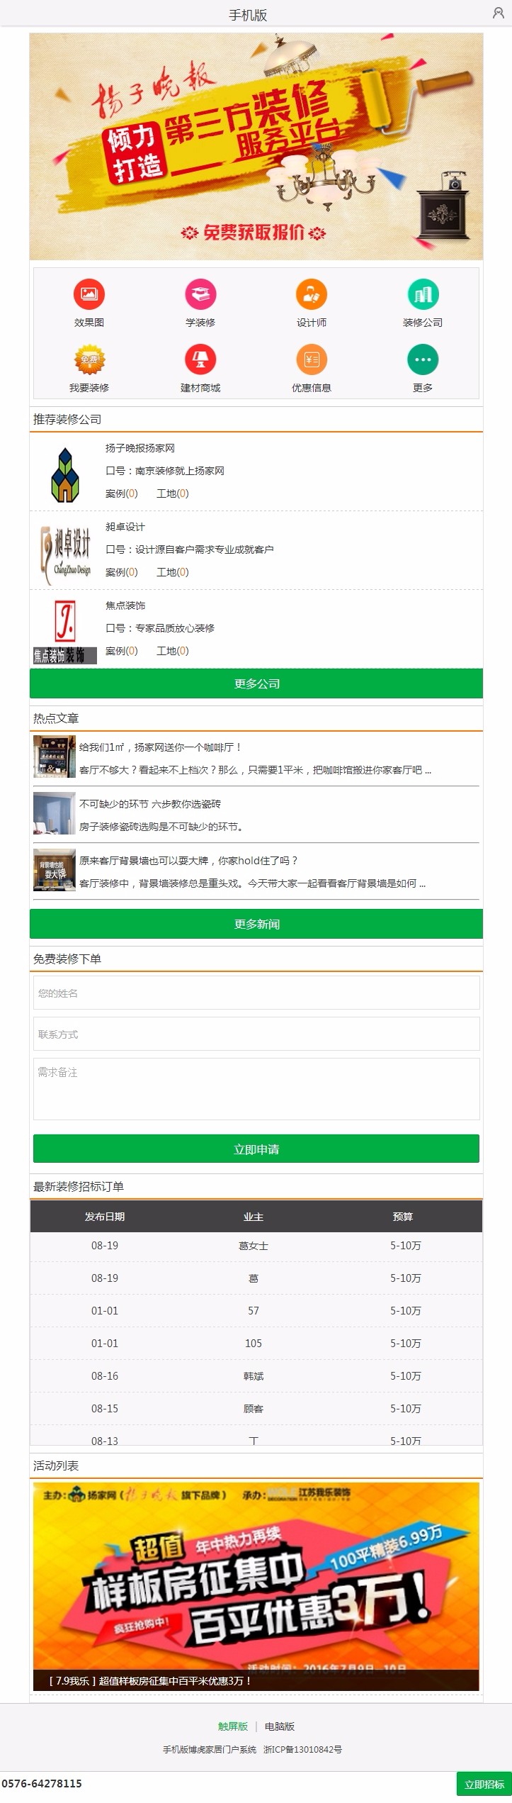The image size is (512, 1803).
Task: Open the 效果图 gallery icon
Action: [x=89, y=294]
